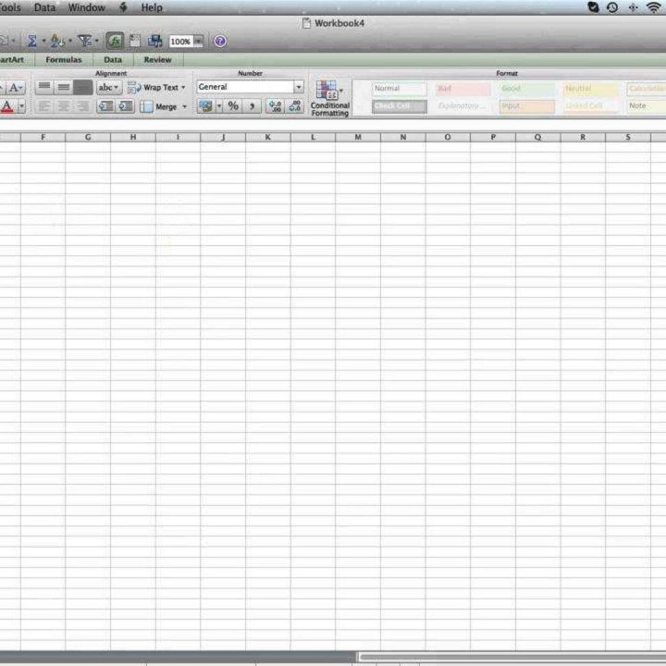Click the Increase Decimal icon
The width and height of the screenshot is (666, 666).
tap(274, 106)
